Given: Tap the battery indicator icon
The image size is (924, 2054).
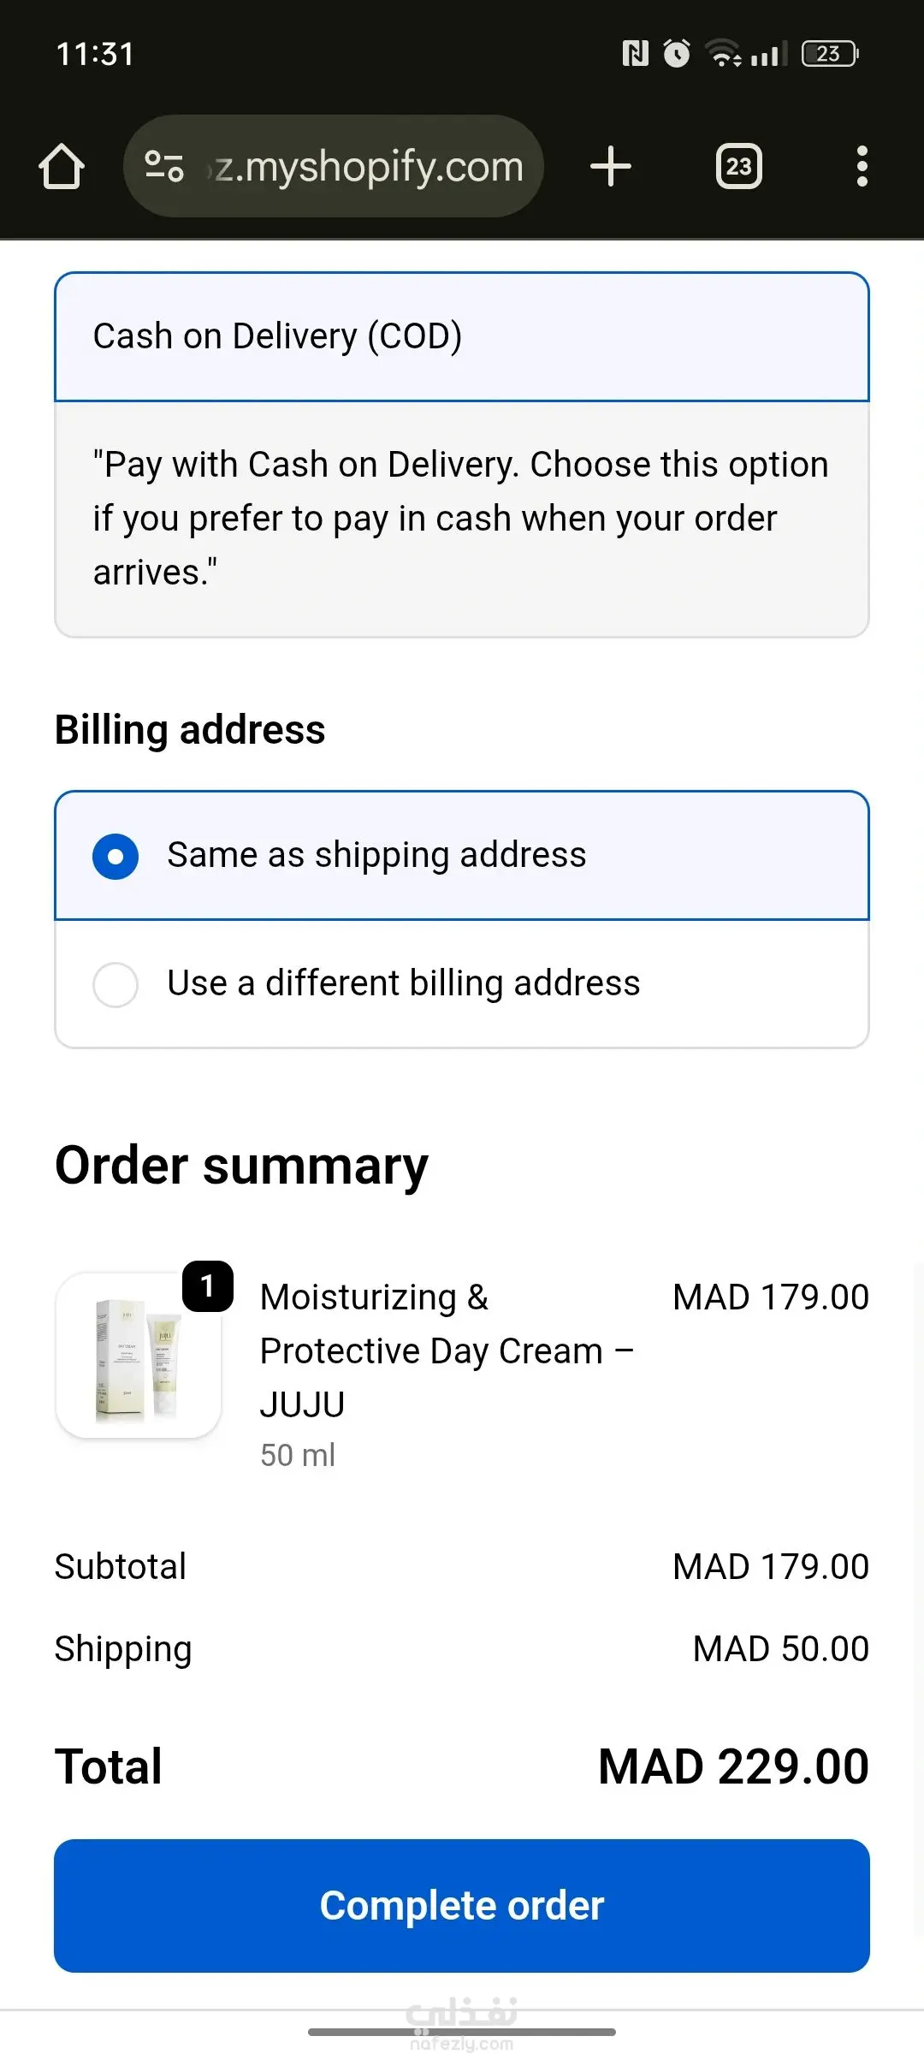Looking at the screenshot, I should click(829, 54).
